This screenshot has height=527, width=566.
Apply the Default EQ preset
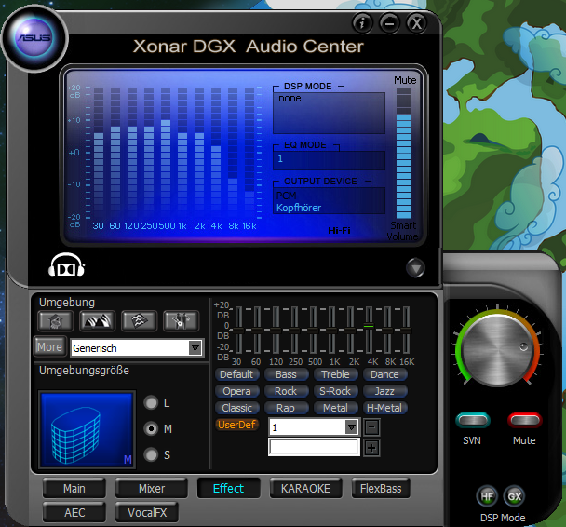[x=236, y=374]
